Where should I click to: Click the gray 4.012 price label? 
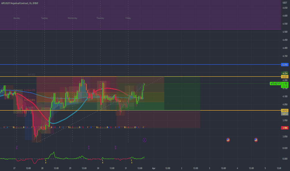285,114
